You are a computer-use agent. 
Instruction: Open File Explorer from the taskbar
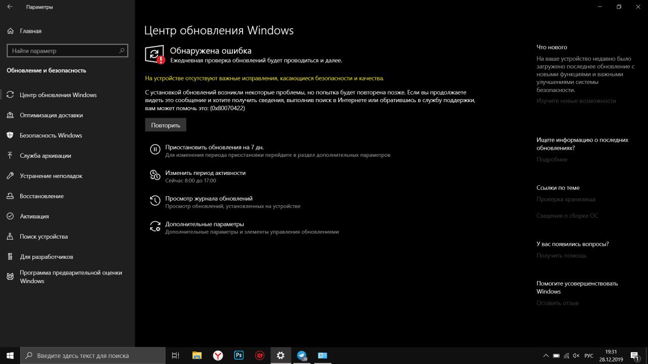click(x=197, y=355)
